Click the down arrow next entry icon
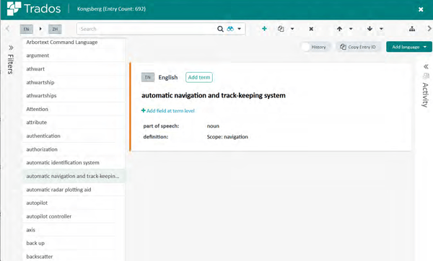433x261 pixels. pyautogui.click(x=369, y=29)
